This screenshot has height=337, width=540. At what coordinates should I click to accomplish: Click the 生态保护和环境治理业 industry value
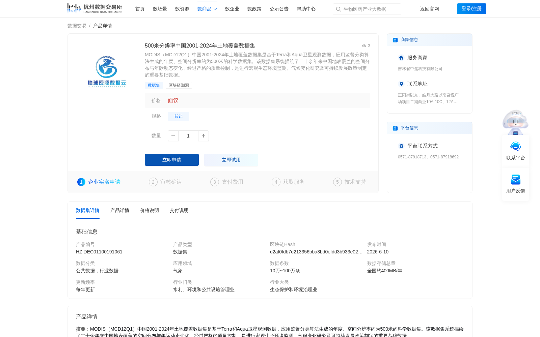[294, 289]
